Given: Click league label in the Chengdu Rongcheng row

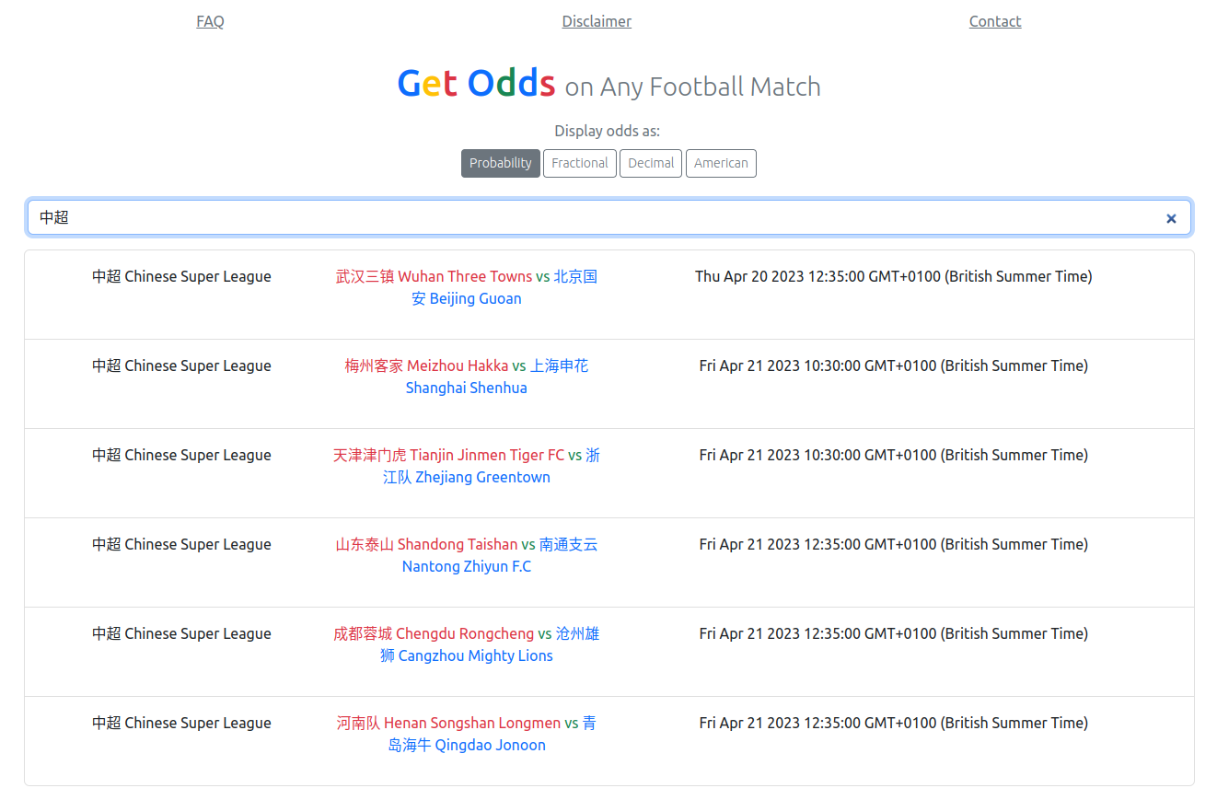Looking at the screenshot, I should coord(181,633).
